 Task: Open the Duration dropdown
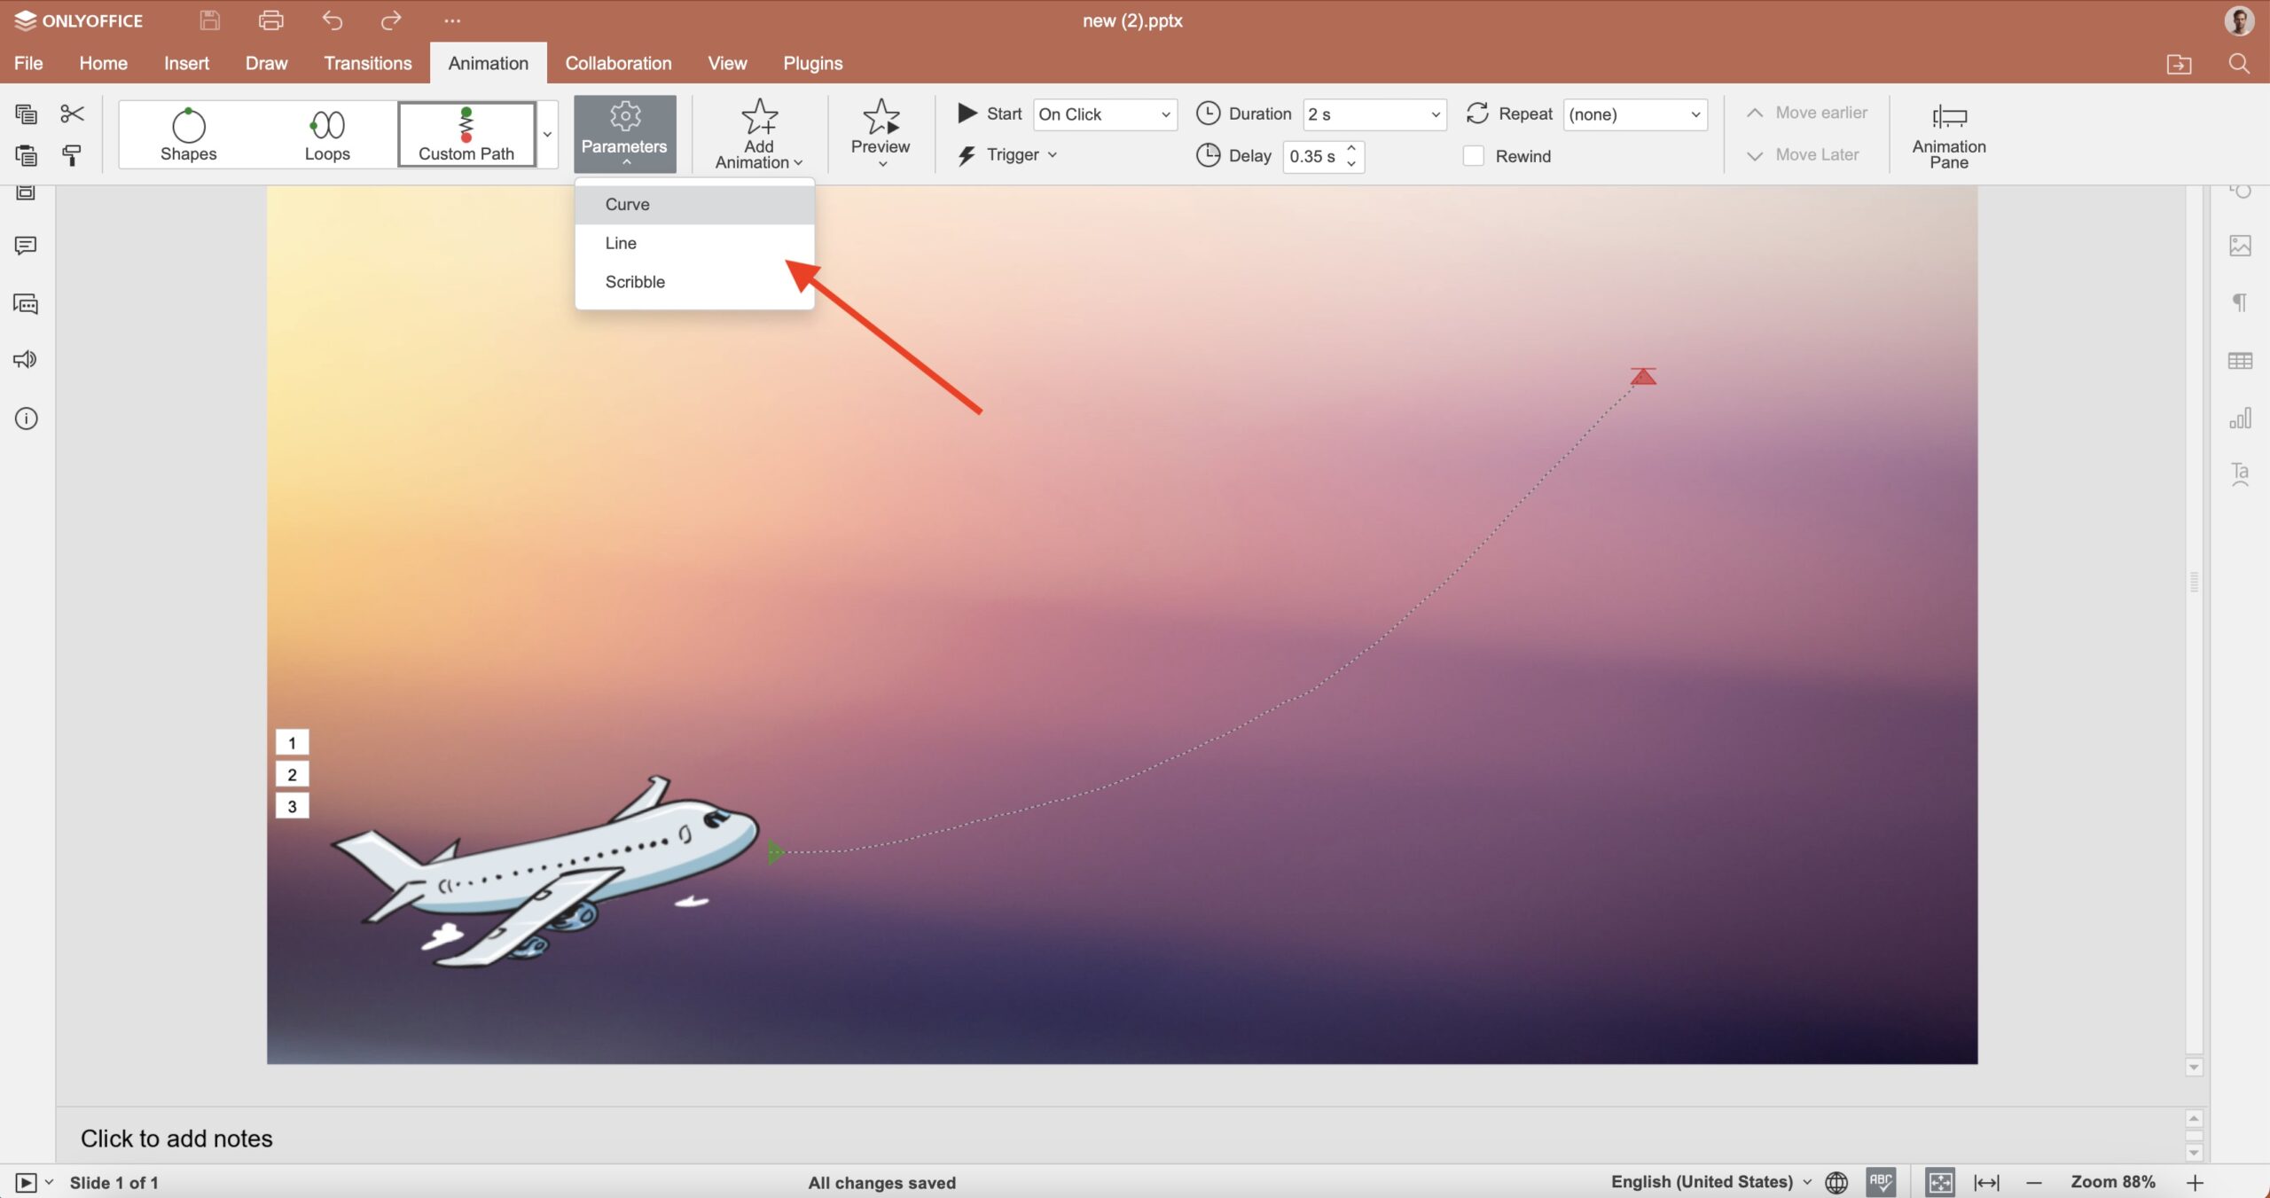coord(1374,114)
